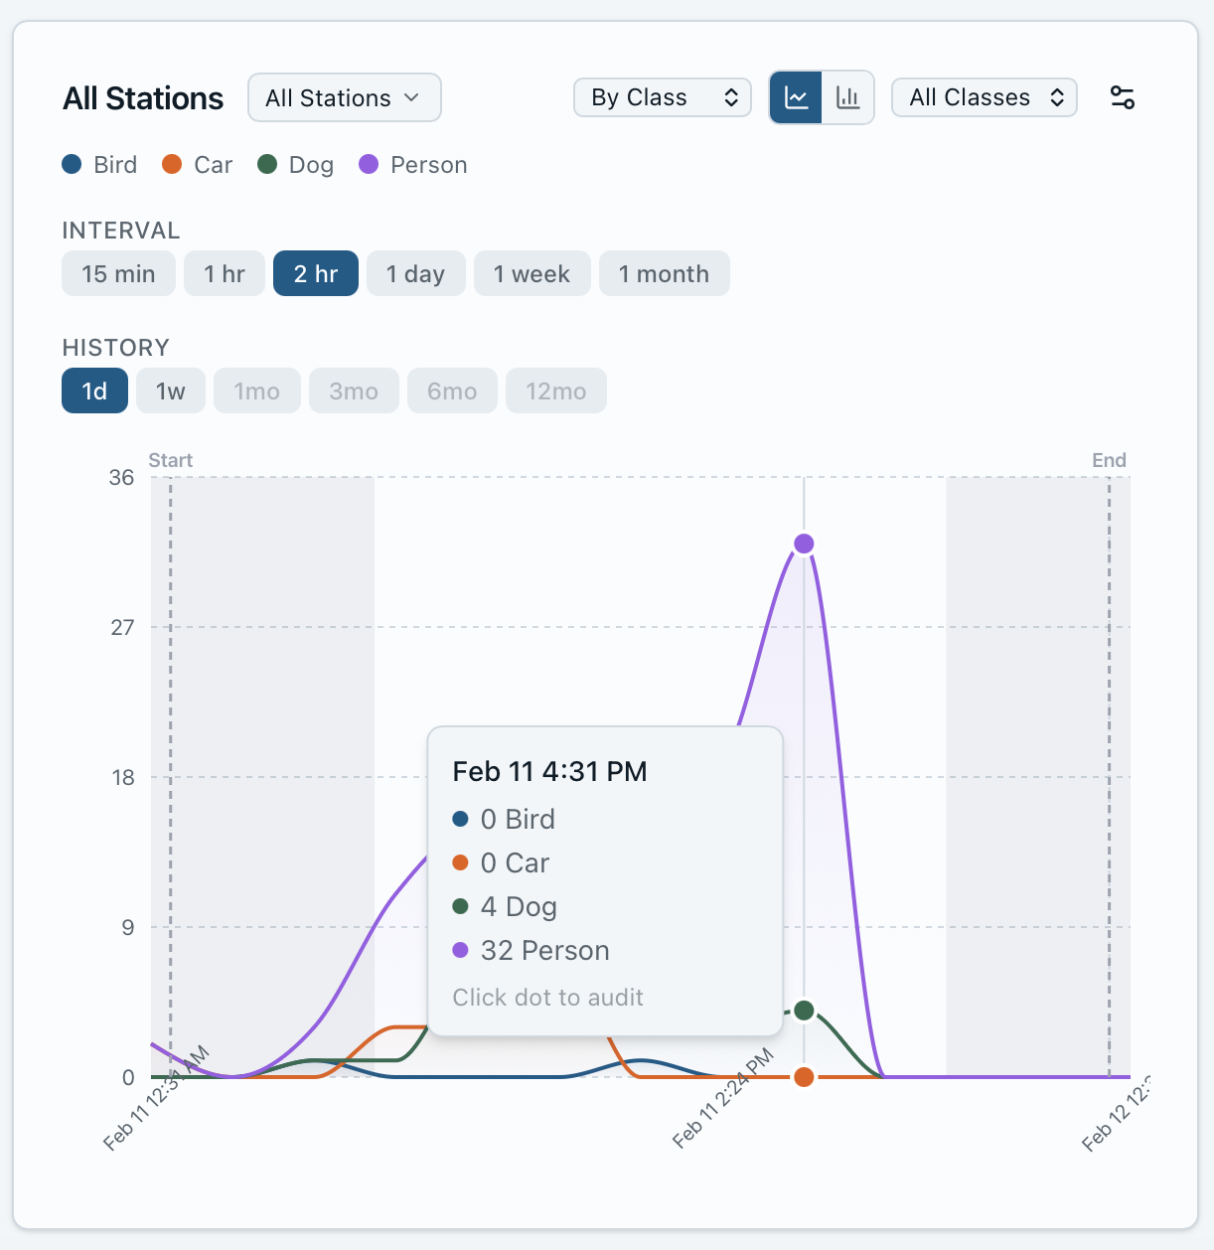
Task: Set history range to 1w
Action: [x=171, y=391]
